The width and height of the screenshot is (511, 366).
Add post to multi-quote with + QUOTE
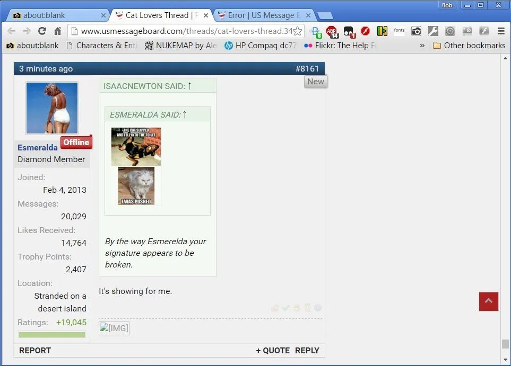pos(272,351)
